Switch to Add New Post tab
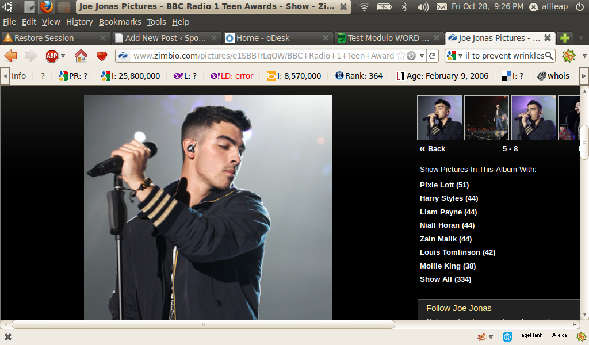The width and height of the screenshot is (589, 345). click(166, 38)
